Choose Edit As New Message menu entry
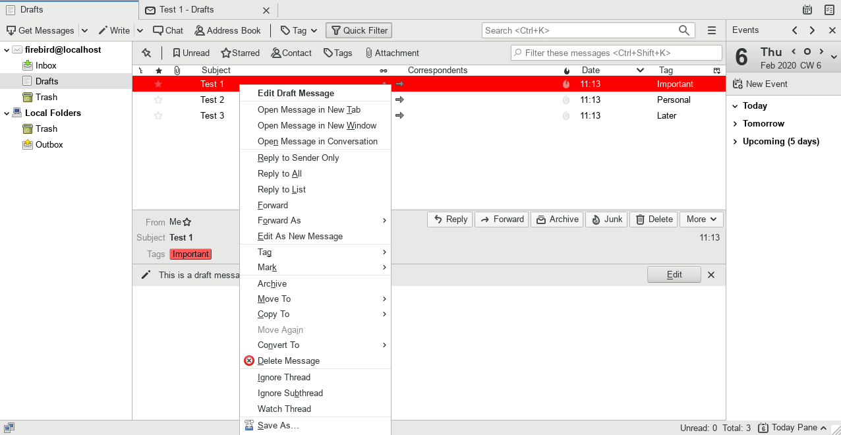The width and height of the screenshot is (841, 435). click(300, 237)
